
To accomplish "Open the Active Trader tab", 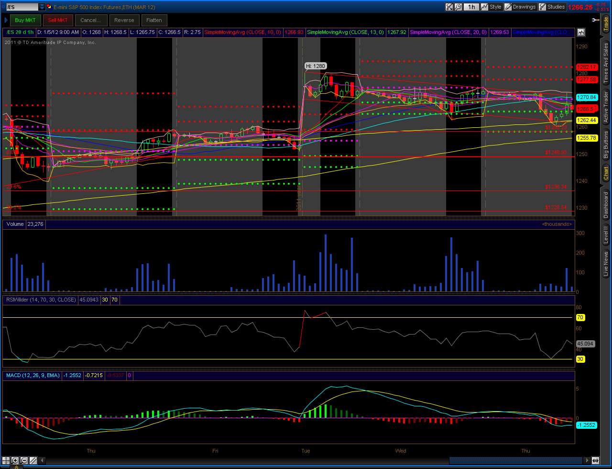I will point(606,107).
